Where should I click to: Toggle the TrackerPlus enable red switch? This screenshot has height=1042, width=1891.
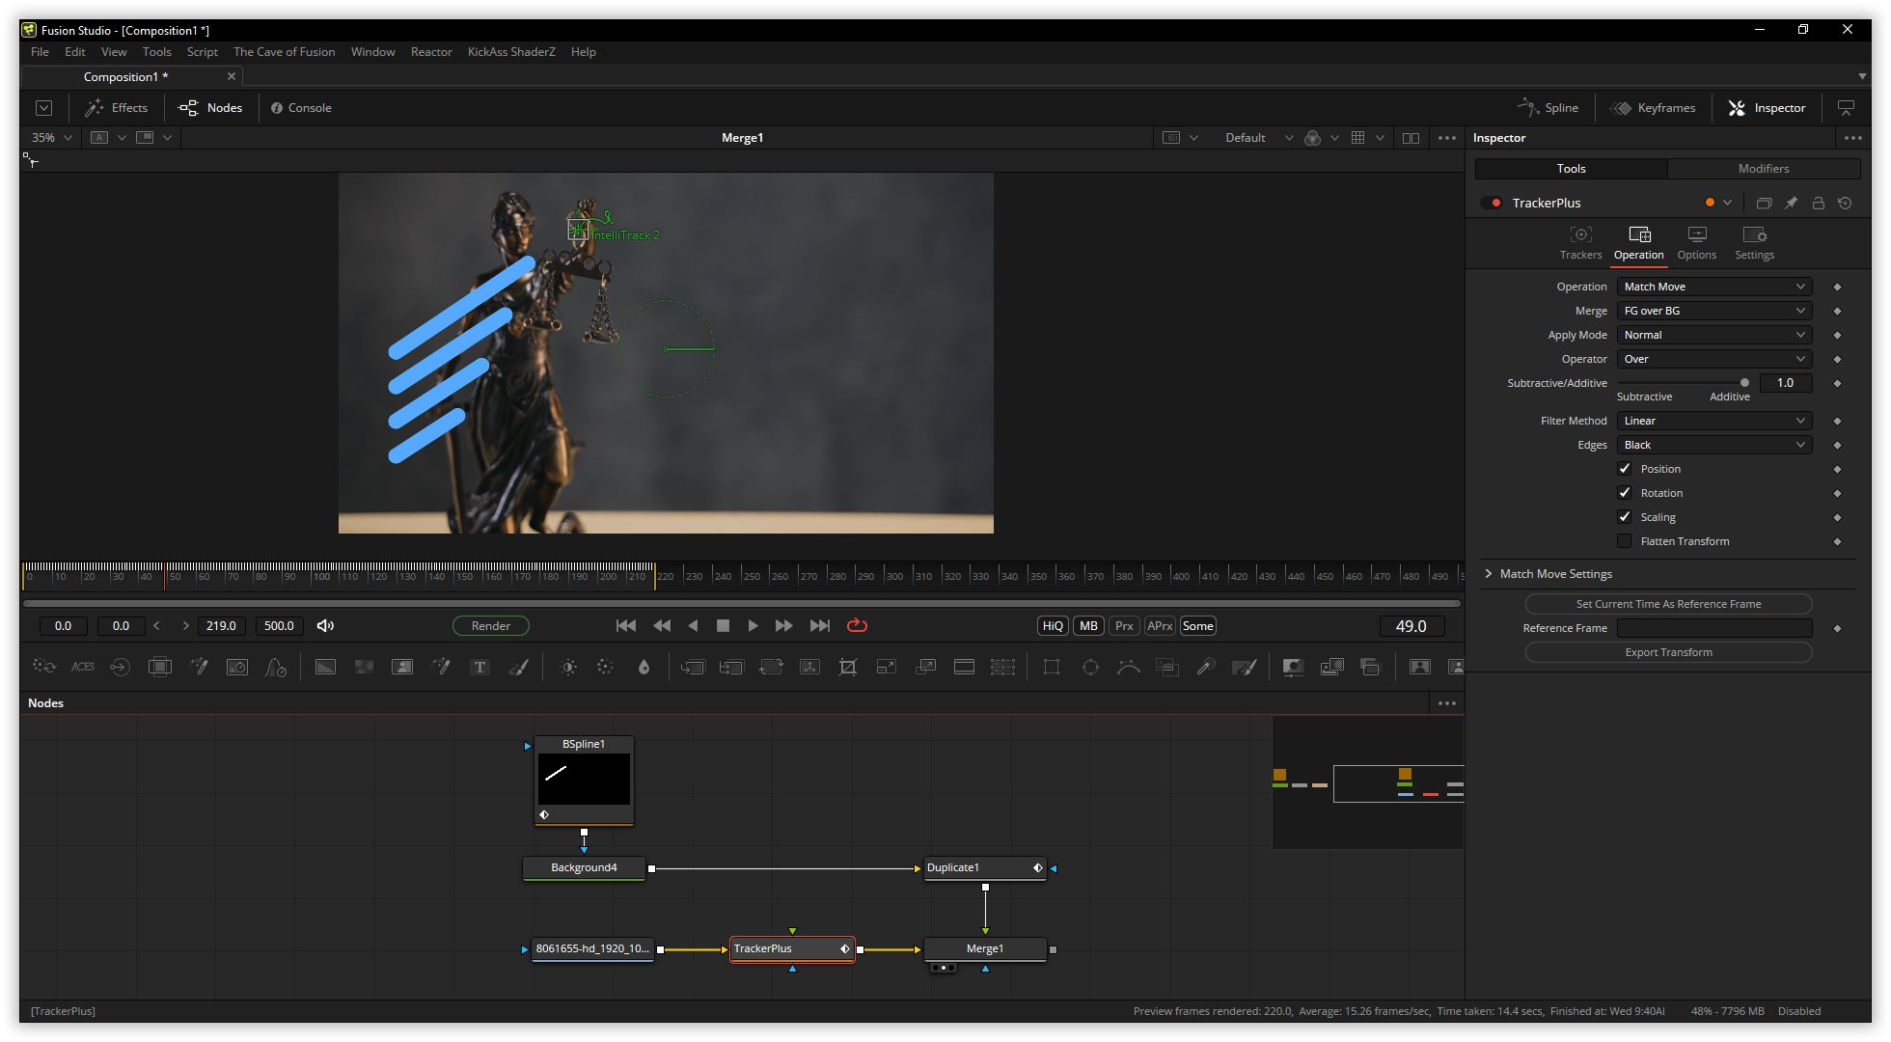click(1492, 203)
